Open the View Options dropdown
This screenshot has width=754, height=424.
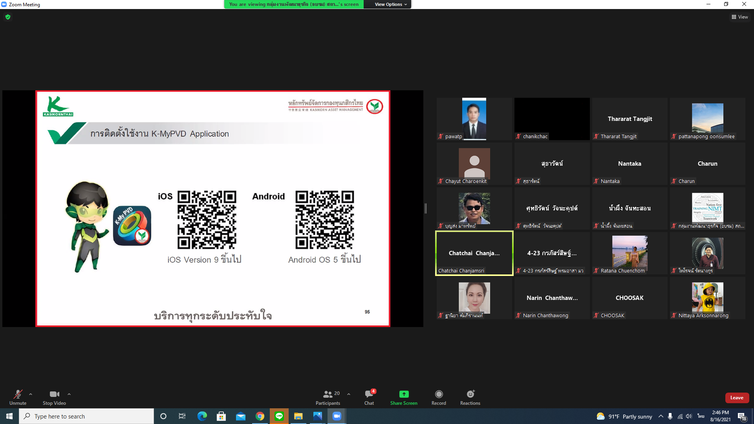[390, 4]
